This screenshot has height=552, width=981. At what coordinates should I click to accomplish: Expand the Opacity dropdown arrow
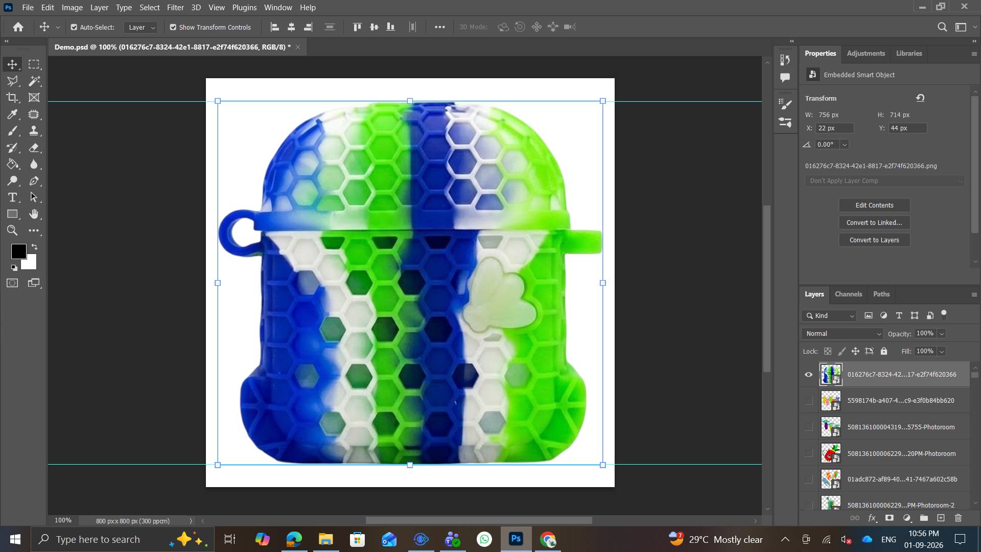point(941,333)
